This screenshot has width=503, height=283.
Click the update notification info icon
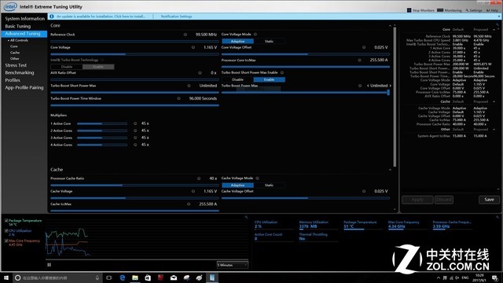click(x=52, y=17)
